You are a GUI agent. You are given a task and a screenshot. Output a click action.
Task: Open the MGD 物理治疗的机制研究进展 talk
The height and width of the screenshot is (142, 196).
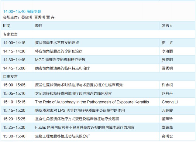point(64,60)
